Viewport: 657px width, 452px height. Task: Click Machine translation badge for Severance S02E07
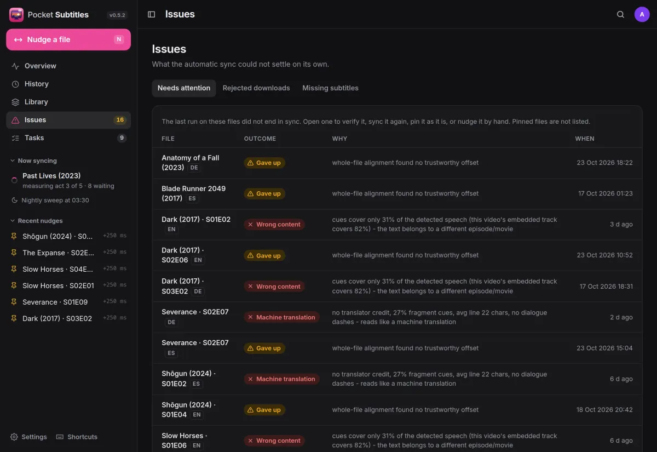point(282,317)
